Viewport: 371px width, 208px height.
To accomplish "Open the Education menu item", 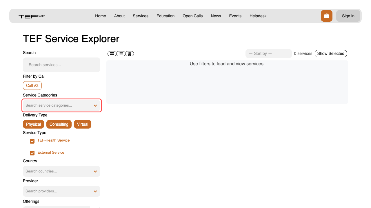I will pos(166,16).
